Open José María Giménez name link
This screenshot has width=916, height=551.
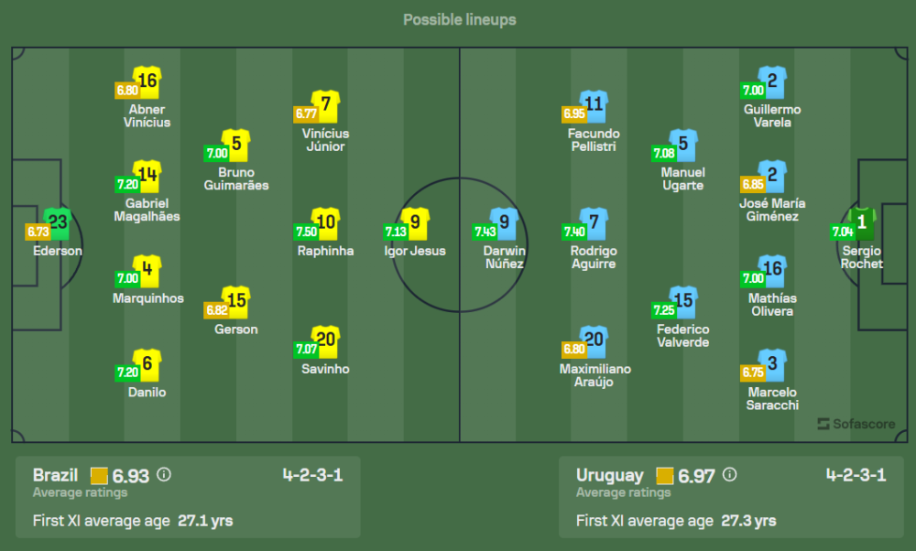(x=772, y=210)
